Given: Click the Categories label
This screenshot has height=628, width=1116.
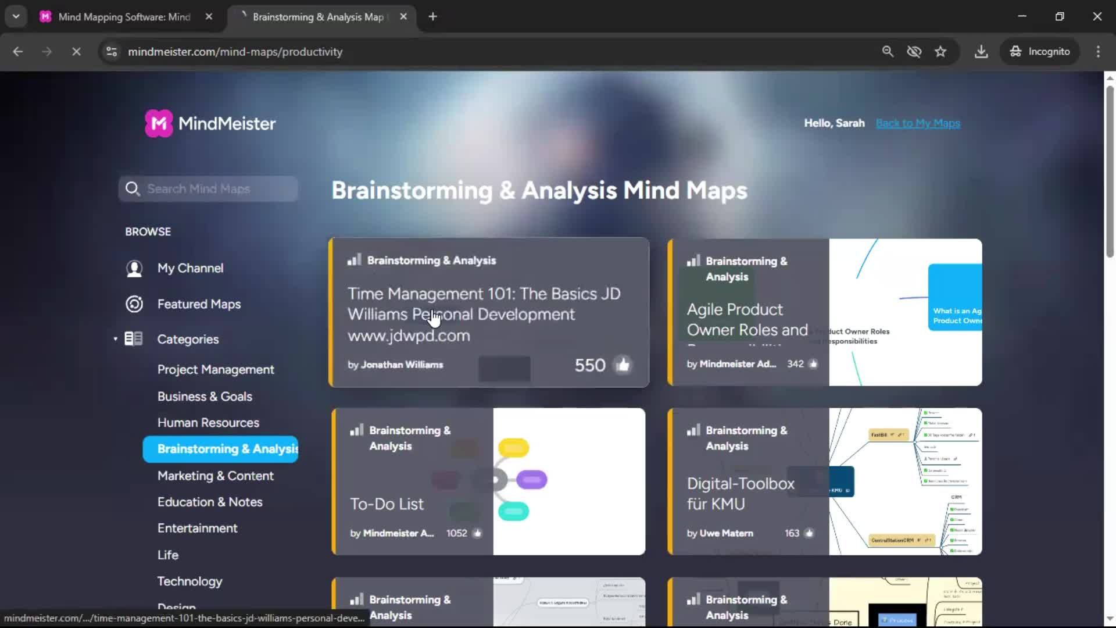Looking at the screenshot, I should coord(188,339).
